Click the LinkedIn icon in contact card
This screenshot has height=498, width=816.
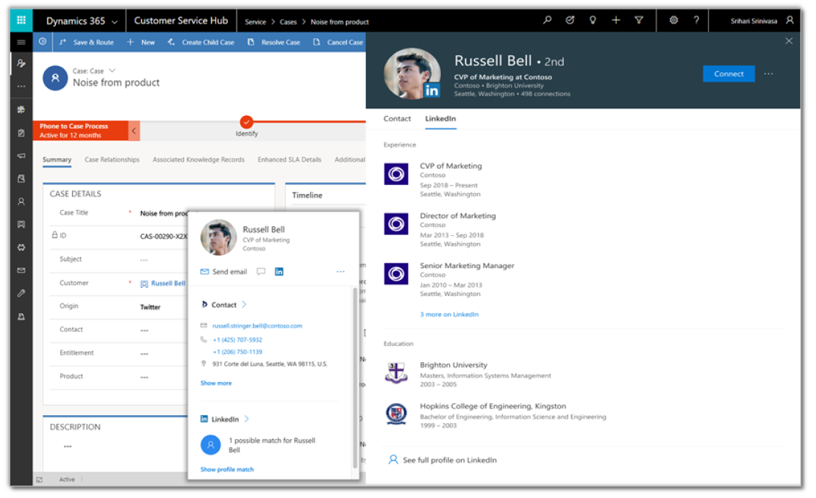click(279, 271)
